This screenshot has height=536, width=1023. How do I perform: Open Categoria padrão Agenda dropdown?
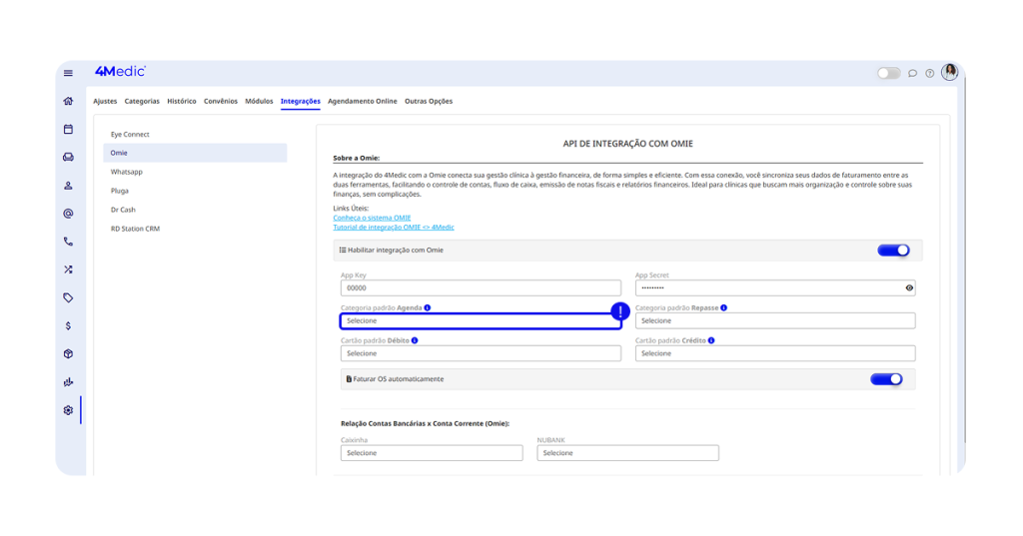[480, 320]
